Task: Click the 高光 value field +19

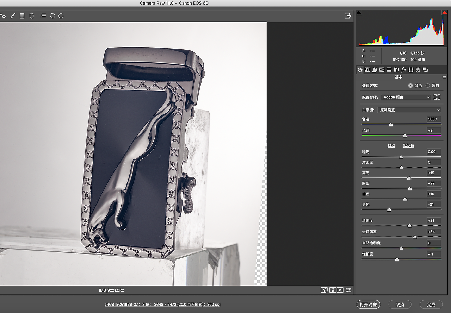Action: pyautogui.click(x=433, y=173)
